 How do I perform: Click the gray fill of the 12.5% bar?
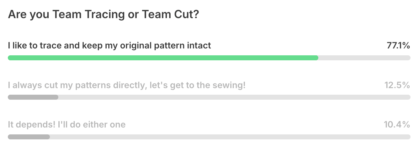point(33,97)
